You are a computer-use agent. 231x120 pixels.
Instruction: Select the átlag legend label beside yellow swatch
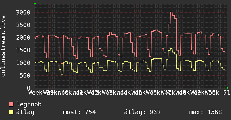click(25, 112)
